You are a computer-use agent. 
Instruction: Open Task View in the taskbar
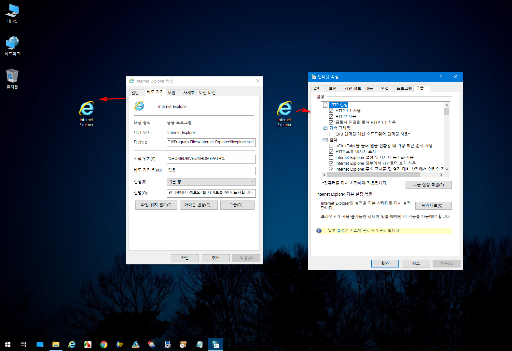pos(23,344)
